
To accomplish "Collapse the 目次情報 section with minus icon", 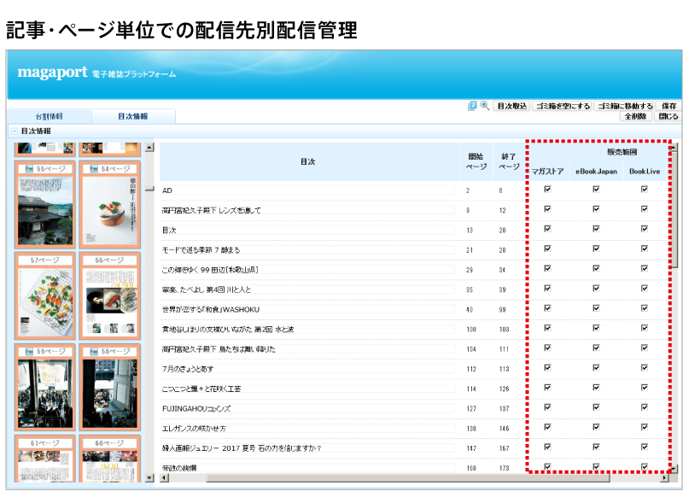I will (x=14, y=132).
